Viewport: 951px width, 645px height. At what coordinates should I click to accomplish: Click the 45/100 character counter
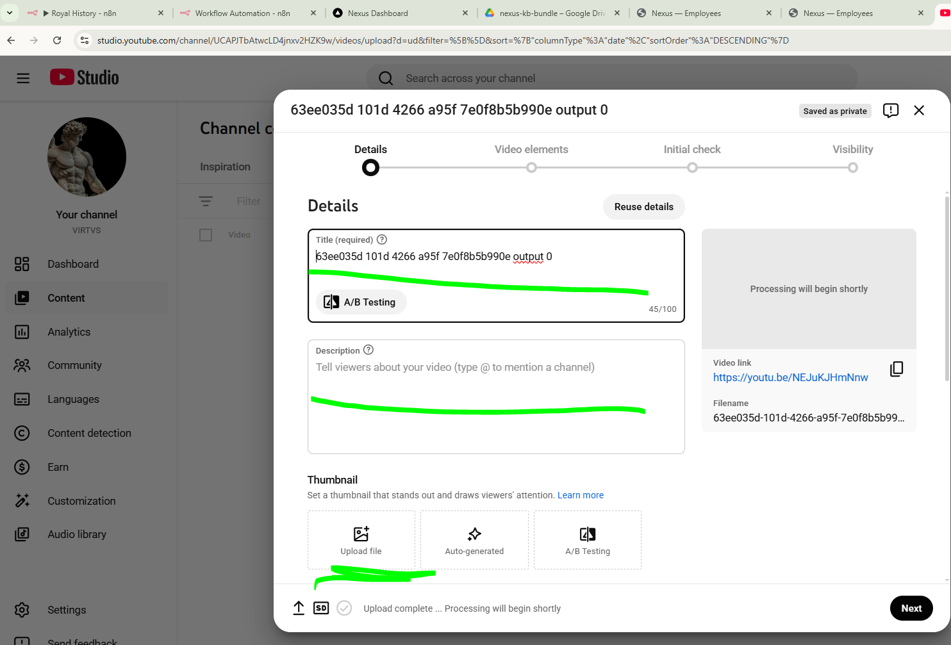point(663,309)
